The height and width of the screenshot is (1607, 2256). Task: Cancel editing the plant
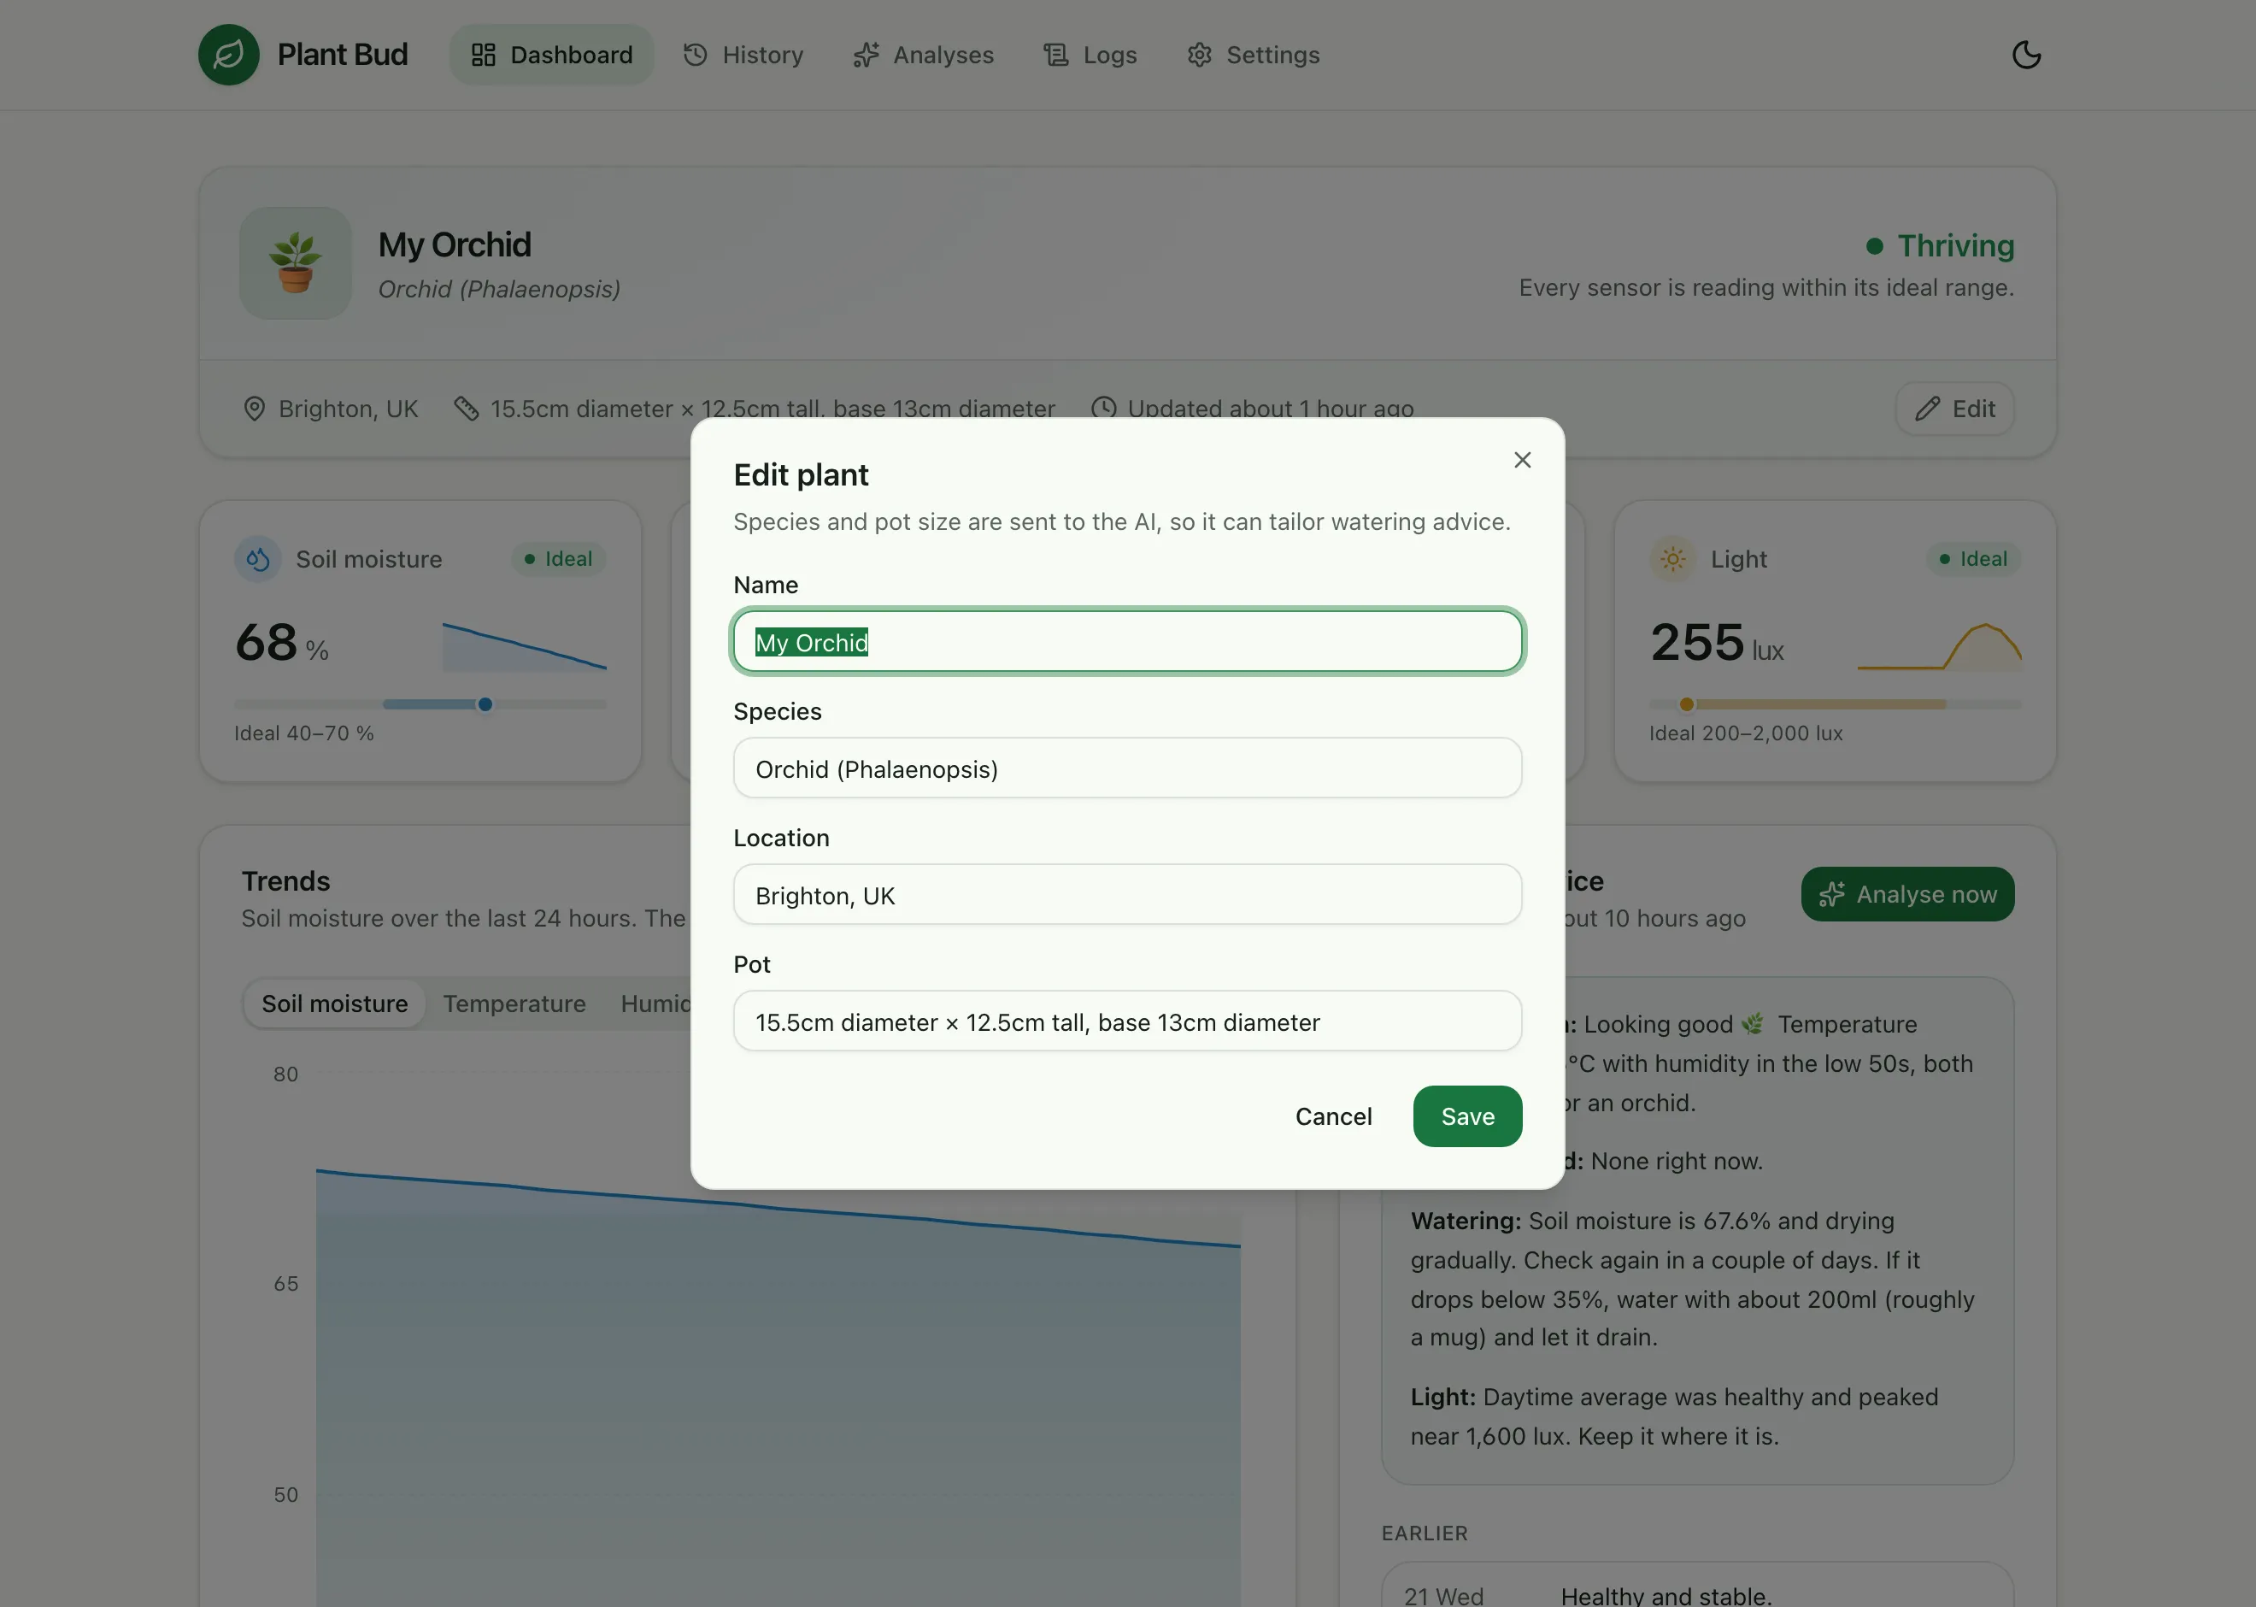(x=1333, y=1116)
